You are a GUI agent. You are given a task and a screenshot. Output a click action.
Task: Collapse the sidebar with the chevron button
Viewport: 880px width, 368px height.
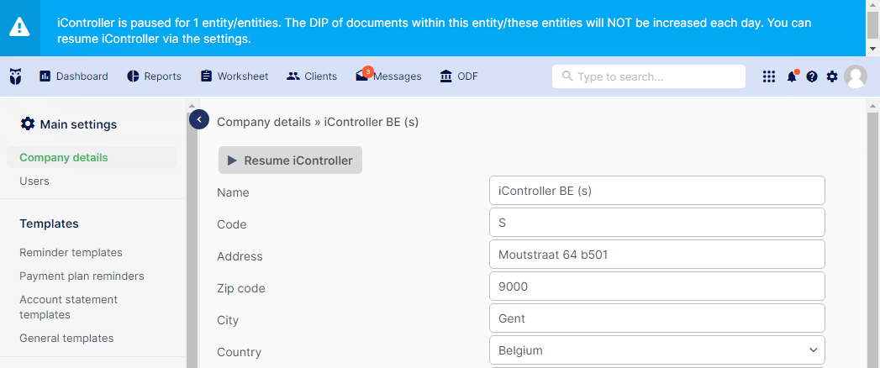[x=199, y=119]
